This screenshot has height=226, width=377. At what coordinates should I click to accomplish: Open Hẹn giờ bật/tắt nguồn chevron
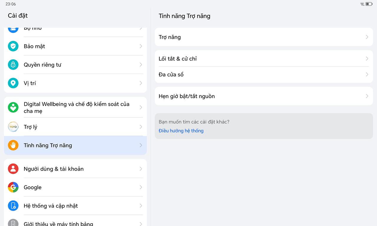[x=367, y=96]
